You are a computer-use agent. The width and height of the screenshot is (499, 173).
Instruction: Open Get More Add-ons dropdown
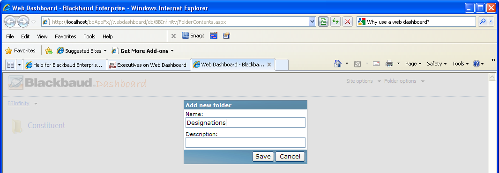pos(142,51)
